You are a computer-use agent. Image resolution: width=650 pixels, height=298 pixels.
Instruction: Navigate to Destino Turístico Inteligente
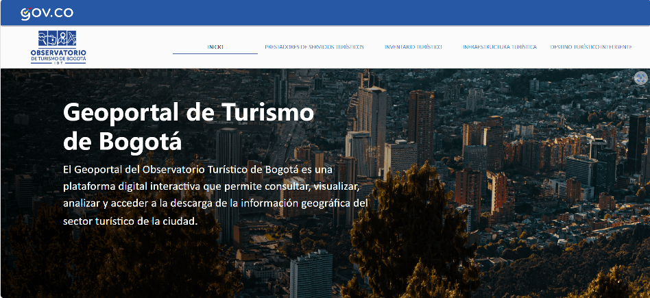click(591, 47)
